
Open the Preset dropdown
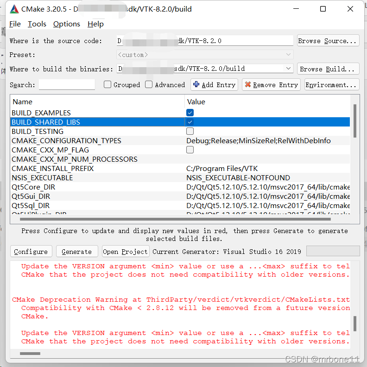point(205,55)
